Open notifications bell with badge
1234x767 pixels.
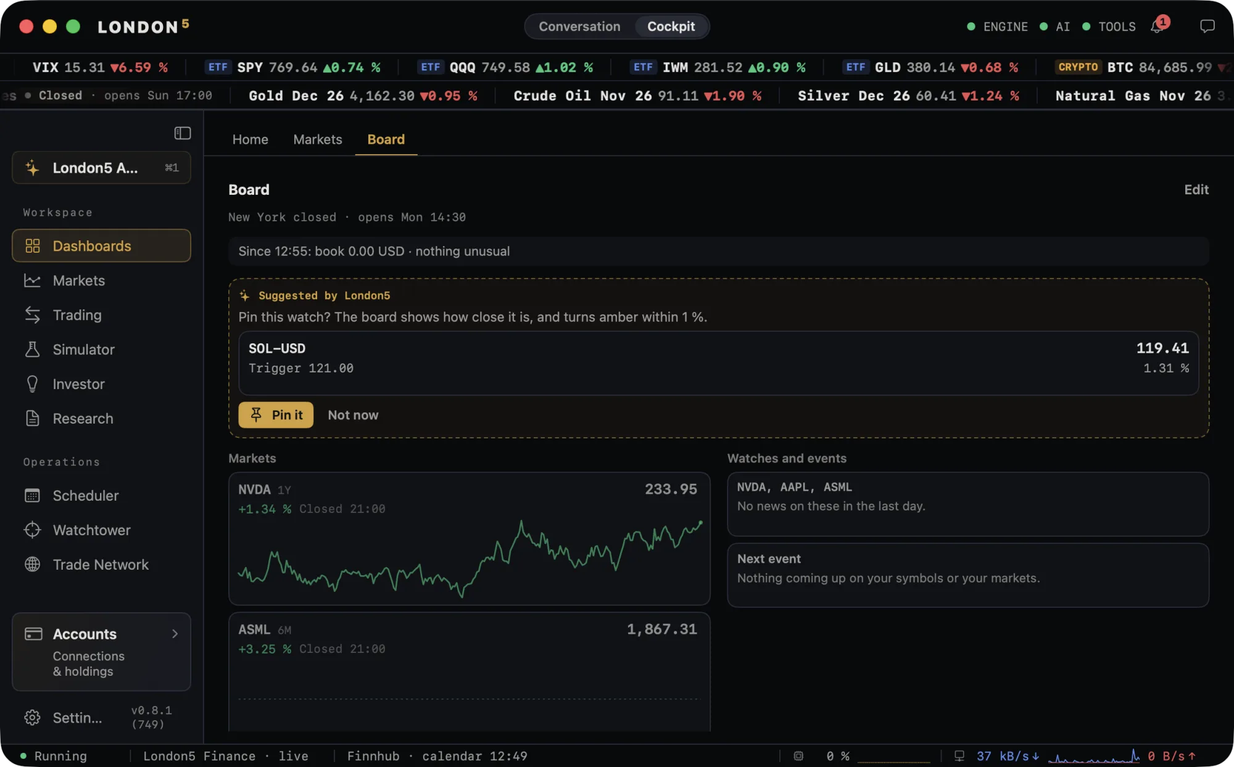[x=1159, y=26]
